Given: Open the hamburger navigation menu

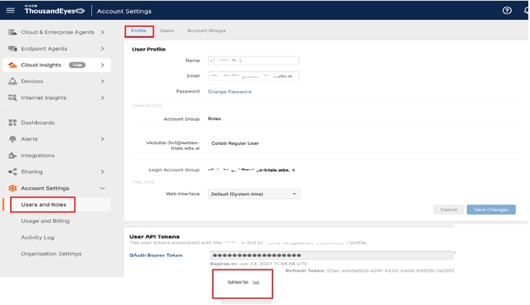Looking at the screenshot, I should (10, 10).
